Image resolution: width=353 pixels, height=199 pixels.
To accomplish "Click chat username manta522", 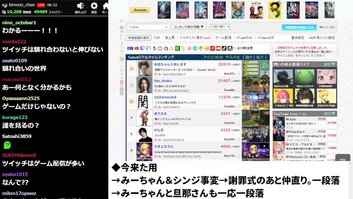I will tap(14, 42).
